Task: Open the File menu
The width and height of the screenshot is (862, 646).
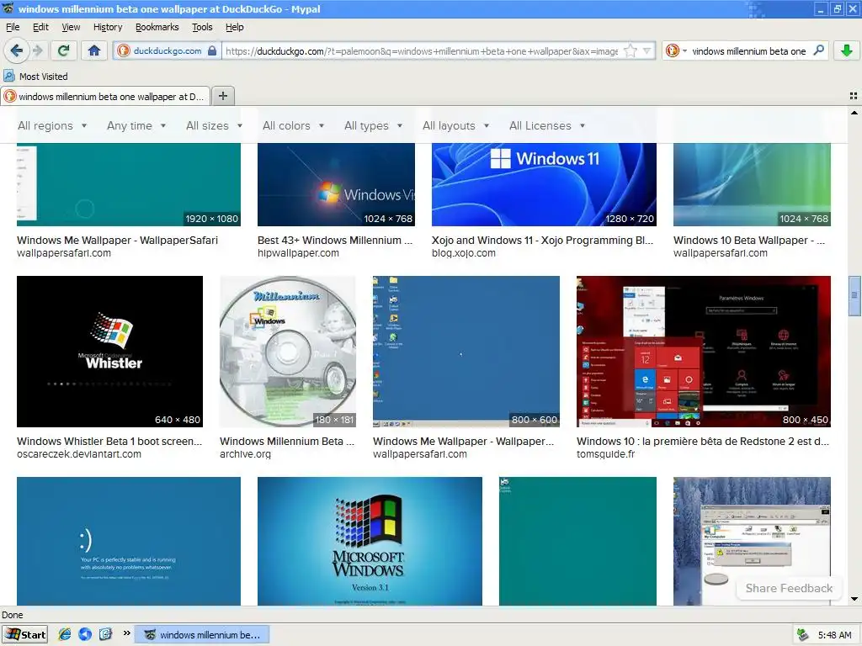Action: click(x=13, y=27)
